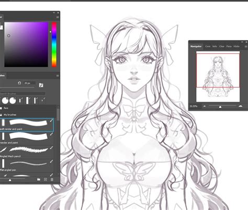Collapse the My brushes group
The height and width of the screenshot is (210, 248).
point(1,115)
